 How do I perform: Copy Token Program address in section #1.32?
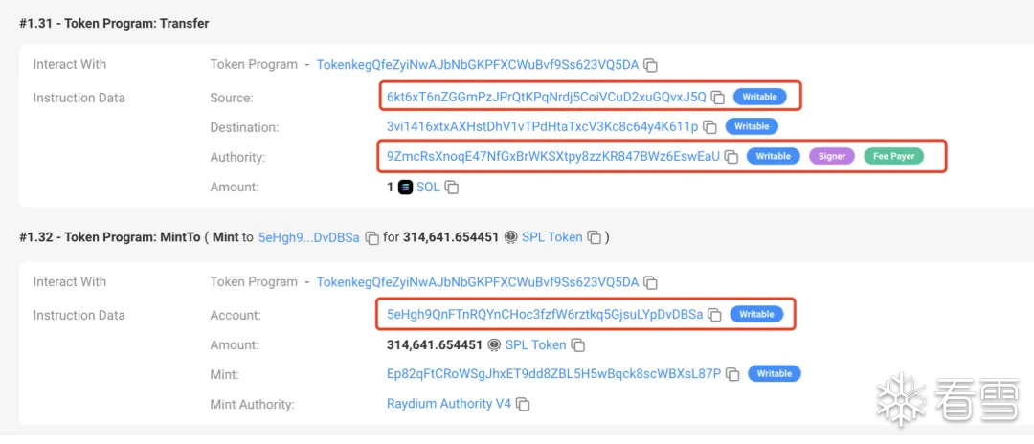click(650, 282)
